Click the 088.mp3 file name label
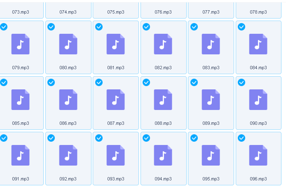Viewport: 286px width, 187px height. 163,123
